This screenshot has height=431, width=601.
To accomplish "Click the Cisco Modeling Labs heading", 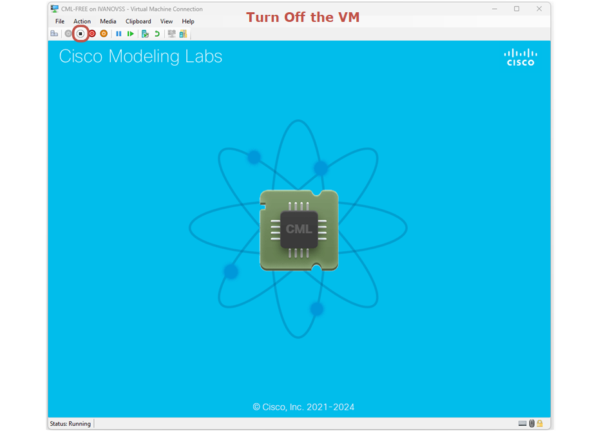I will point(140,56).
